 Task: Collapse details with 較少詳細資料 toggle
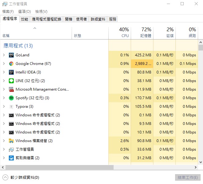pos(6,177)
